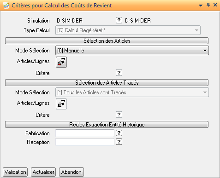This screenshot has height=178, width=220.
Task: Click the Articles/Lignes icon under Sélection des Articles
Action: click(61, 62)
